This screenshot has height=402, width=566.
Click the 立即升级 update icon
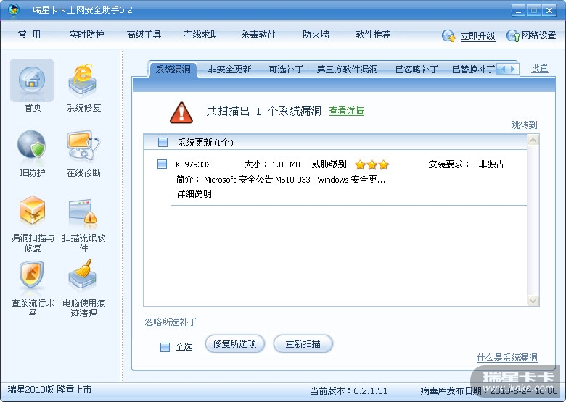click(x=448, y=35)
